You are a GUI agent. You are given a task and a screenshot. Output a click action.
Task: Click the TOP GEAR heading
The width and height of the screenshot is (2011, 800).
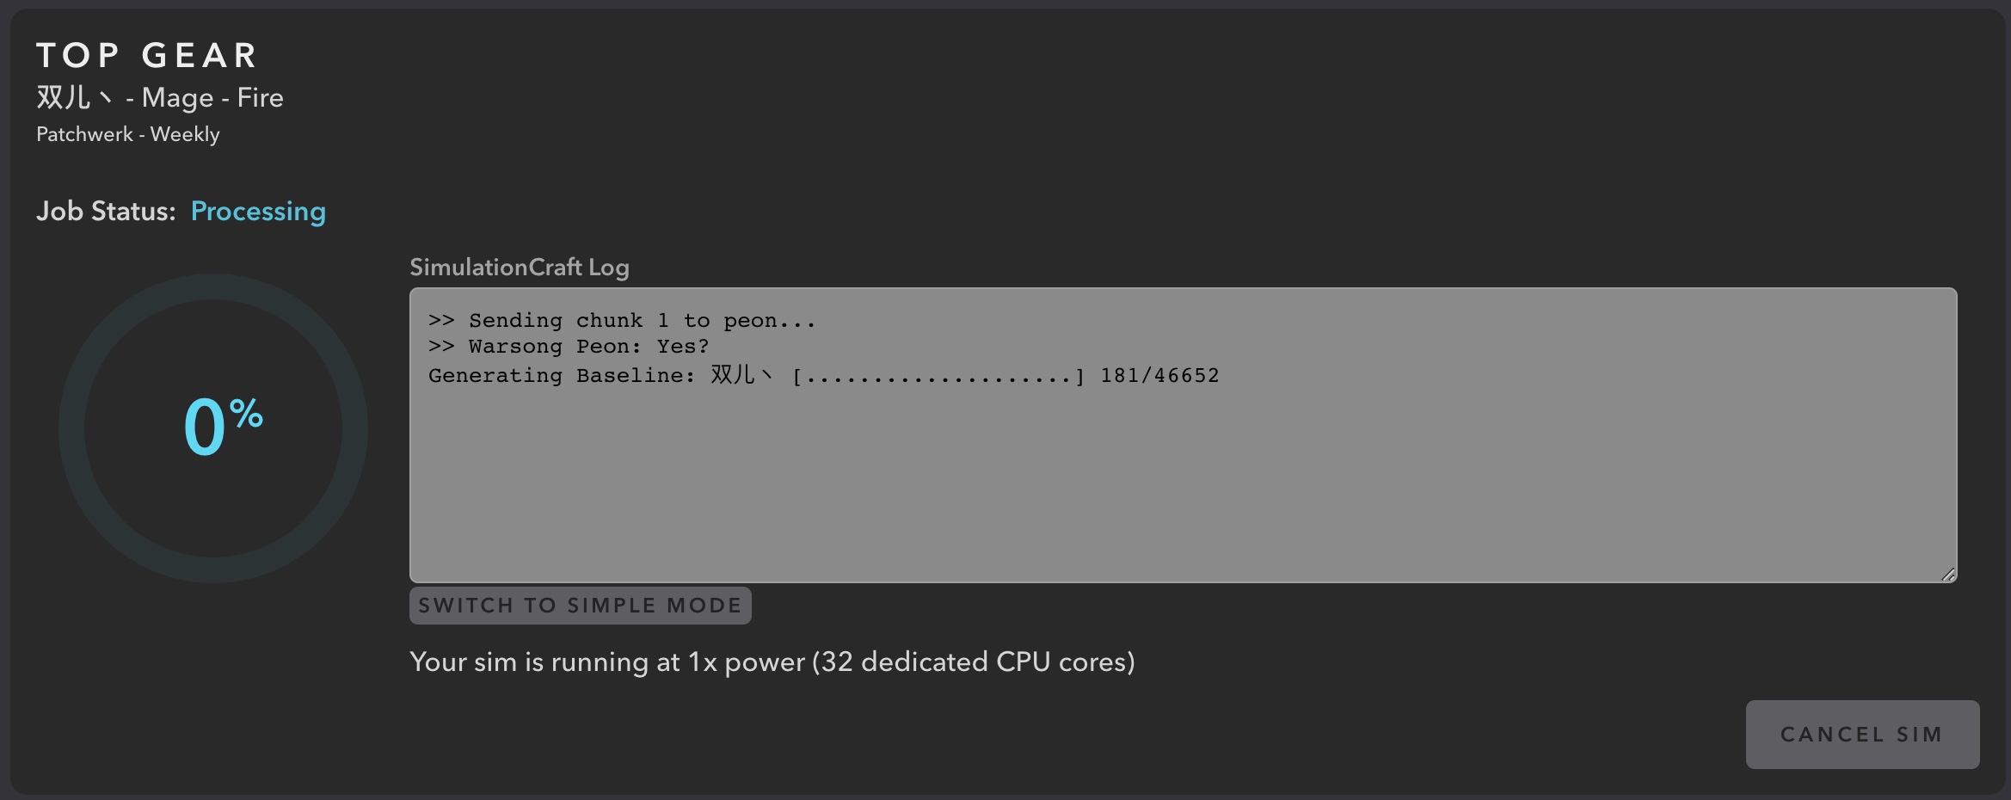point(147,56)
